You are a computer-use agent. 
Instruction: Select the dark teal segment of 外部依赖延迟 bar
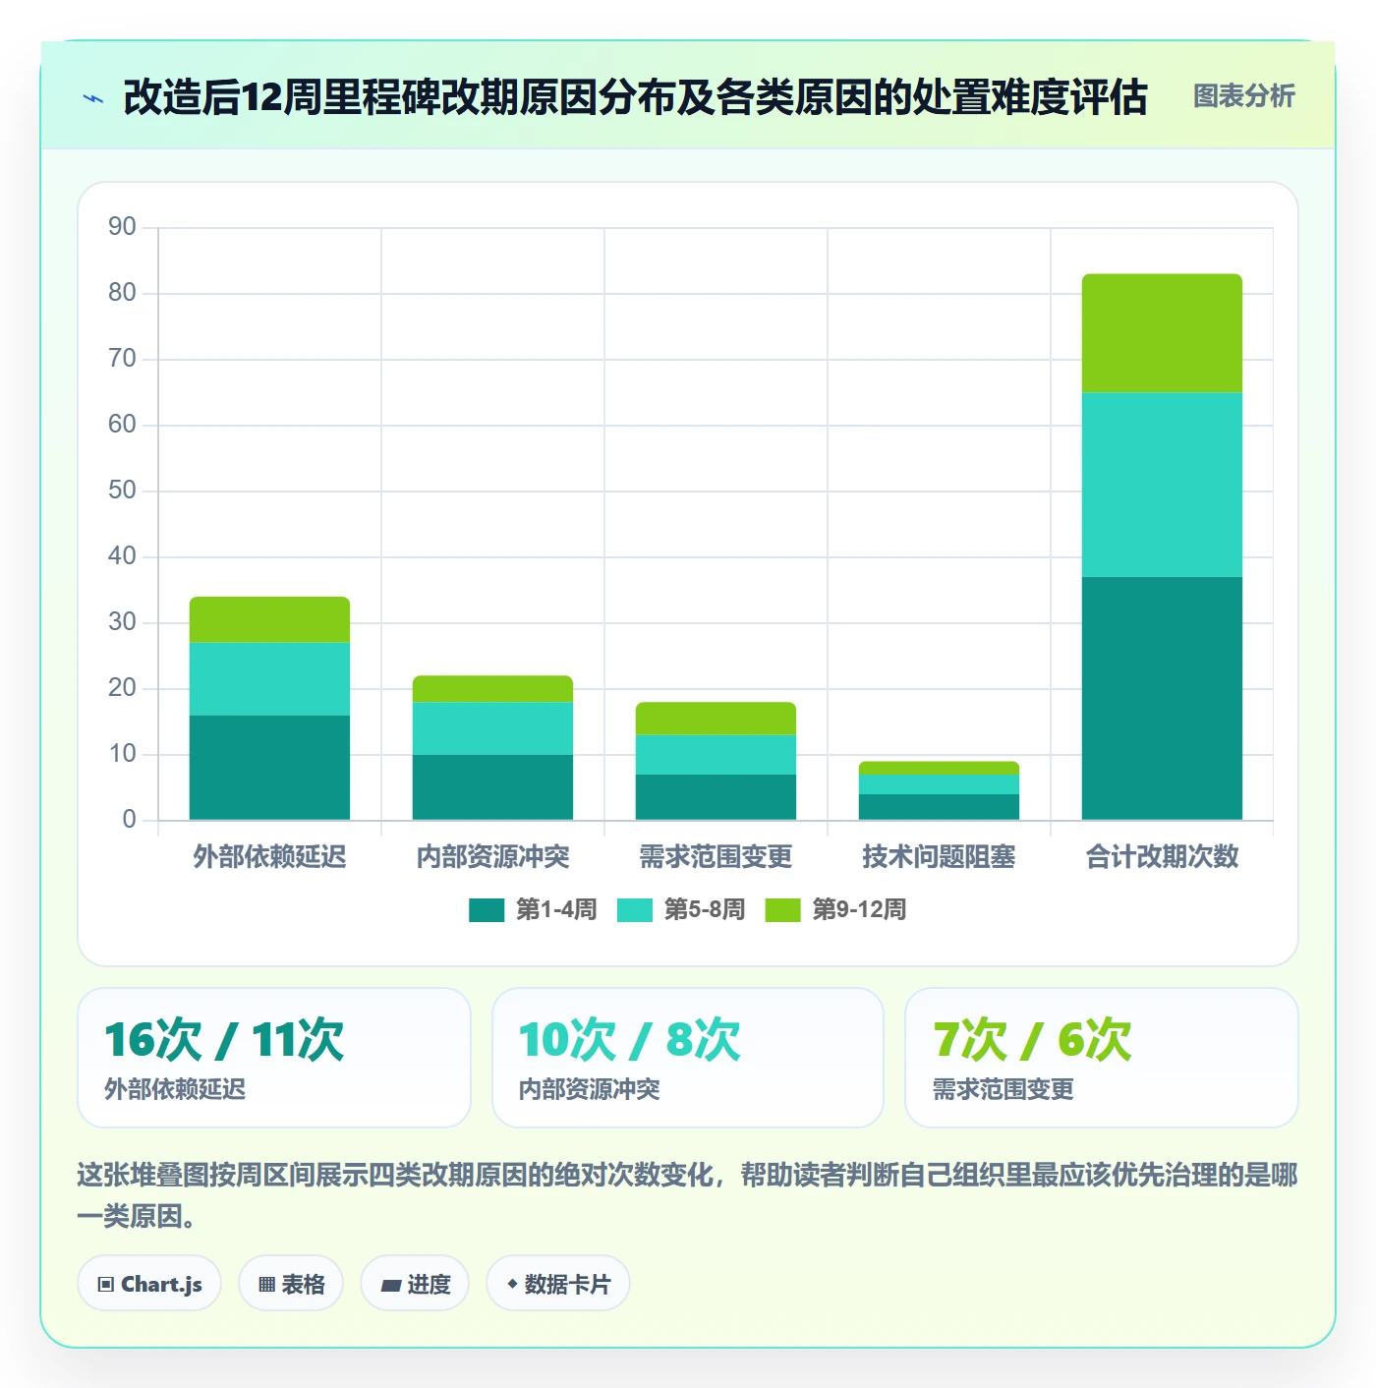(x=269, y=768)
